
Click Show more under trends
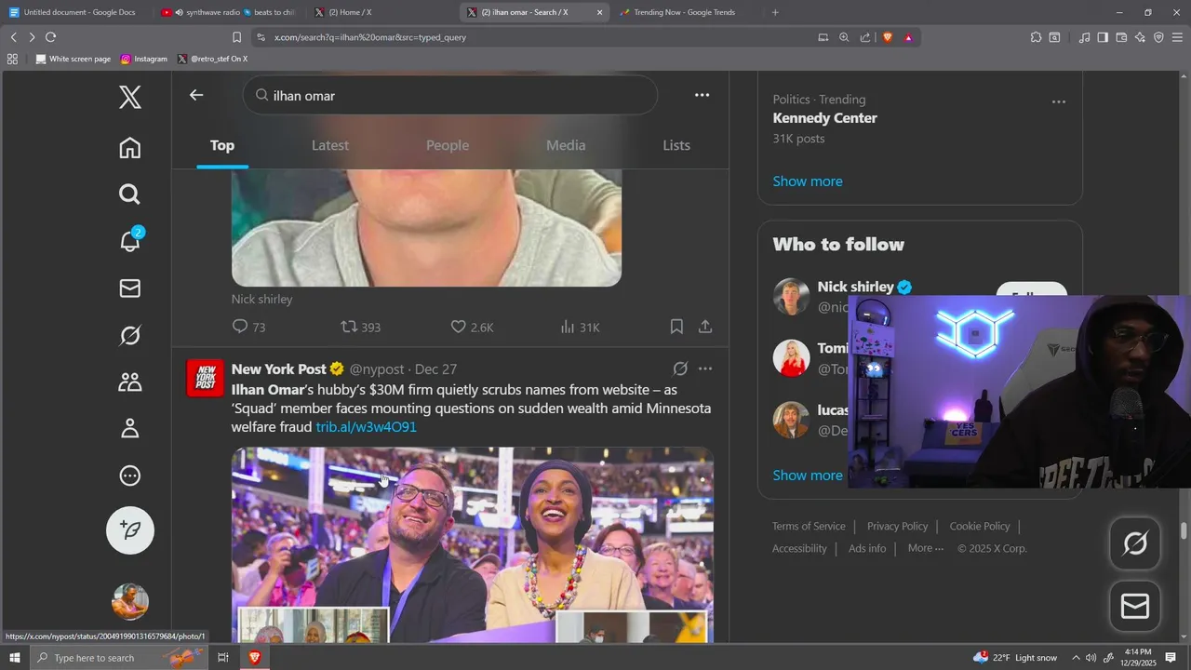[808, 181]
